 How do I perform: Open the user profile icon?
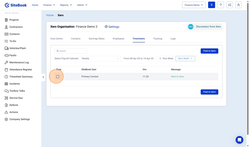[238, 5]
